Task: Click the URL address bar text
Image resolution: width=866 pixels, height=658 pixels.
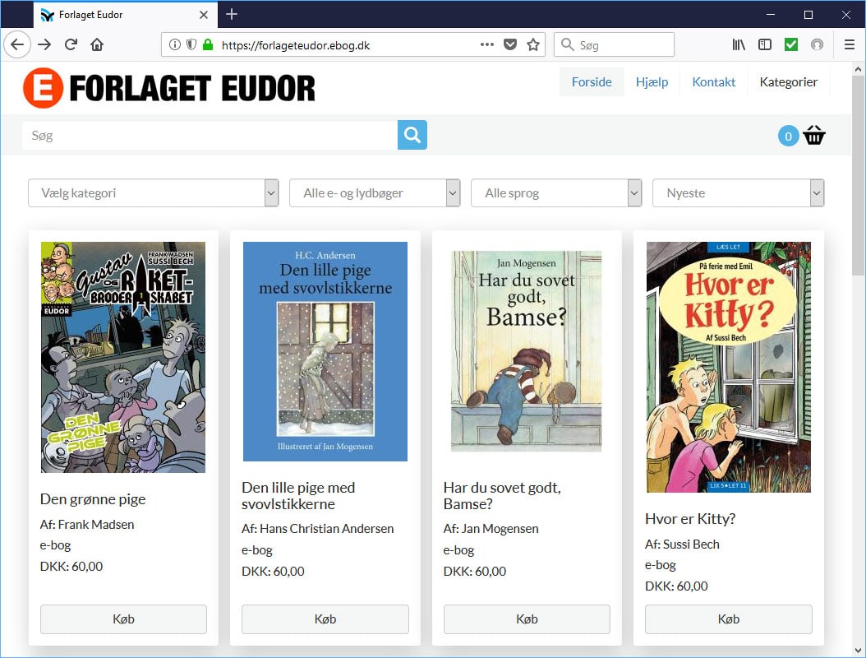Action: click(x=296, y=45)
